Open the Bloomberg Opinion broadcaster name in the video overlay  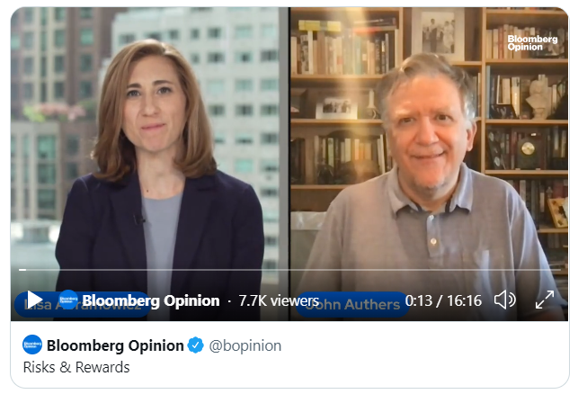tap(151, 300)
